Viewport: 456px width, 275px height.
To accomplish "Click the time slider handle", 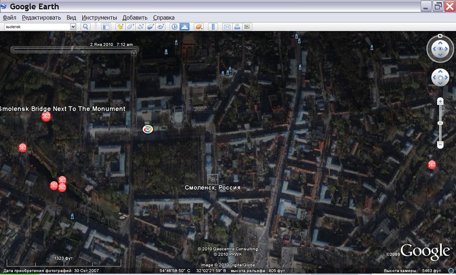I will click(x=134, y=53).
